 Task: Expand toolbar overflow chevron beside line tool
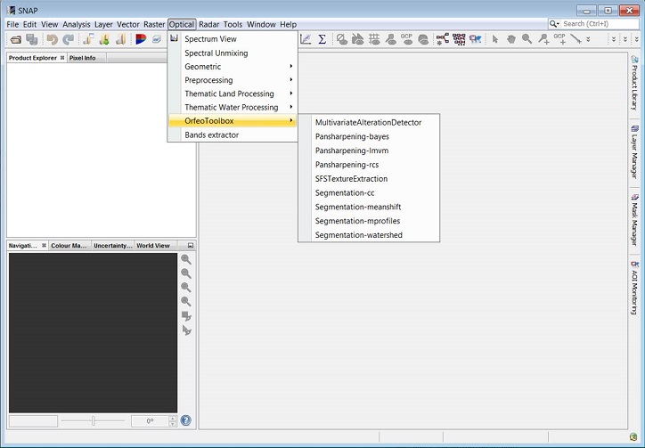point(588,39)
